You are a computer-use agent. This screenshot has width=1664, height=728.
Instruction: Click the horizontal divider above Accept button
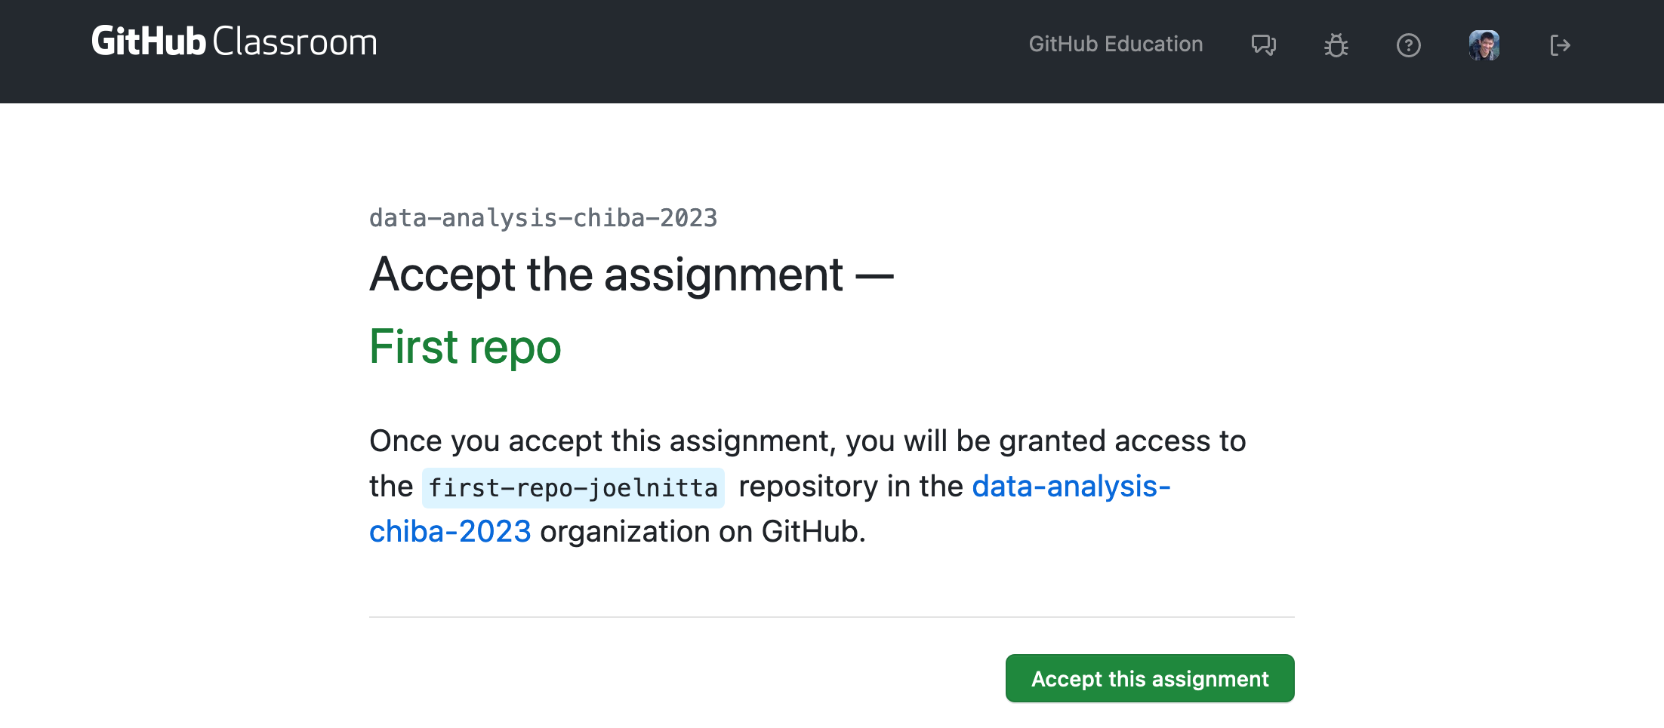pos(831,617)
